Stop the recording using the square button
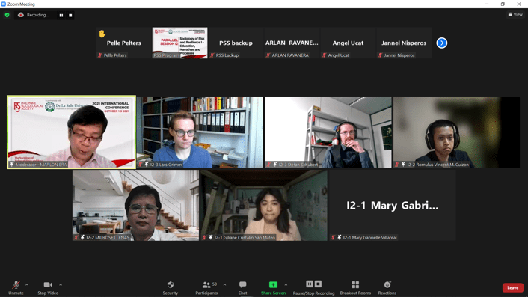This screenshot has height=297, width=528. [70, 15]
